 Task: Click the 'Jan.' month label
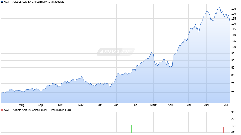coord(116,105)
